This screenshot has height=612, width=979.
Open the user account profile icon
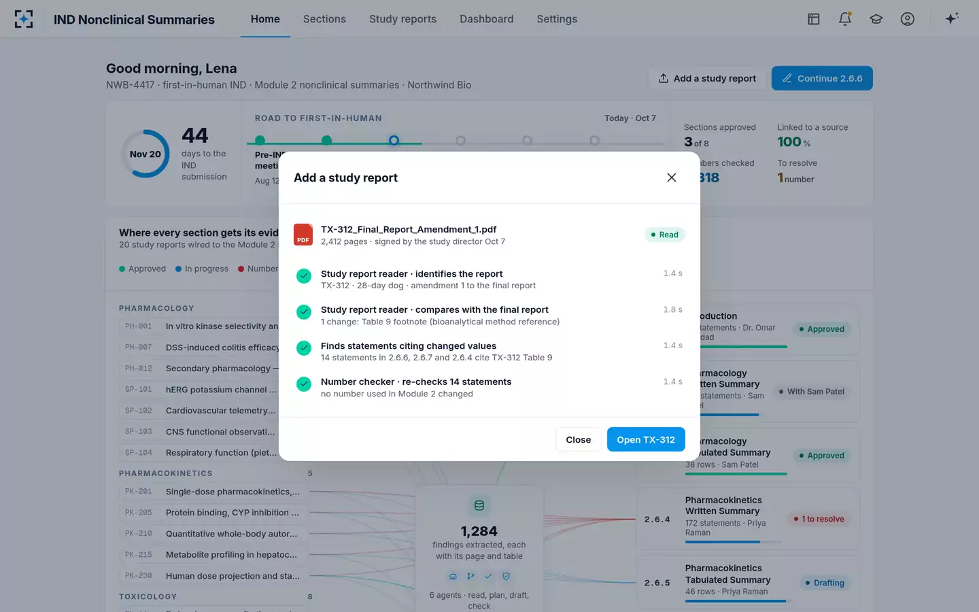[908, 19]
